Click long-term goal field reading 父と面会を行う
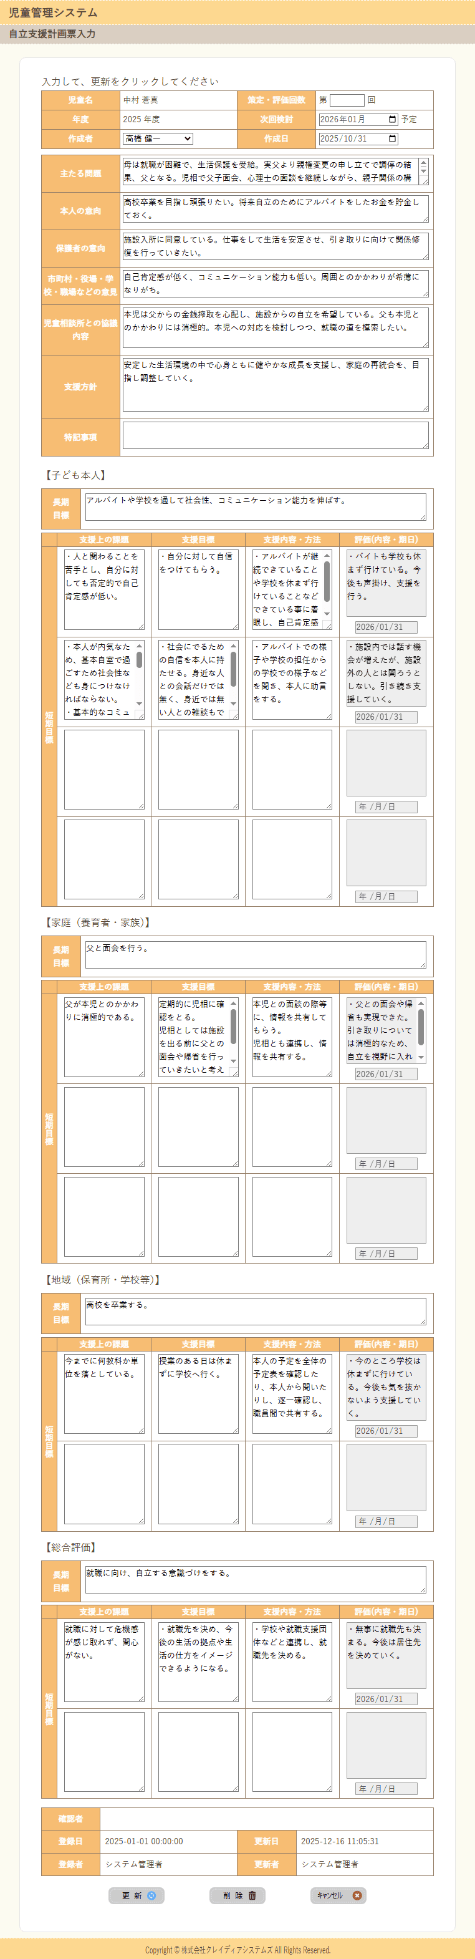 click(254, 954)
